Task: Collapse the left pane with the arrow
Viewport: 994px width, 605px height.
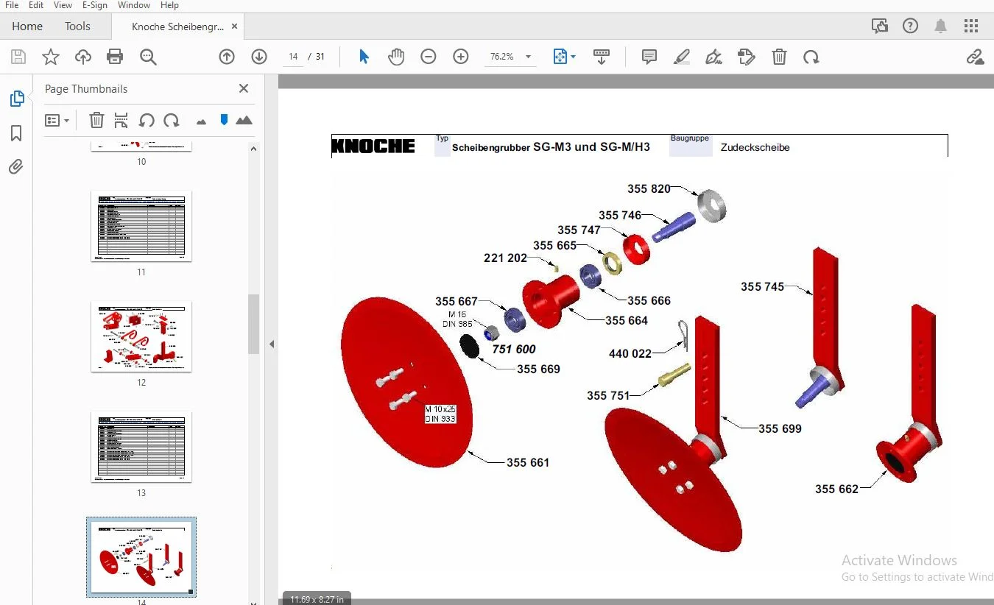Action: click(272, 344)
